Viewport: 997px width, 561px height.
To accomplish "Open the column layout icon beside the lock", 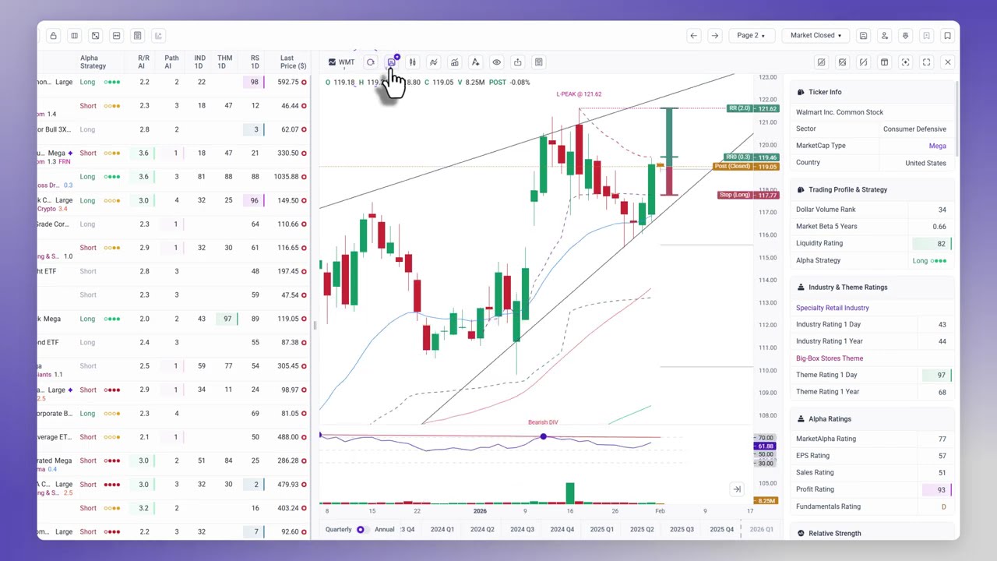I will pyautogui.click(x=74, y=35).
